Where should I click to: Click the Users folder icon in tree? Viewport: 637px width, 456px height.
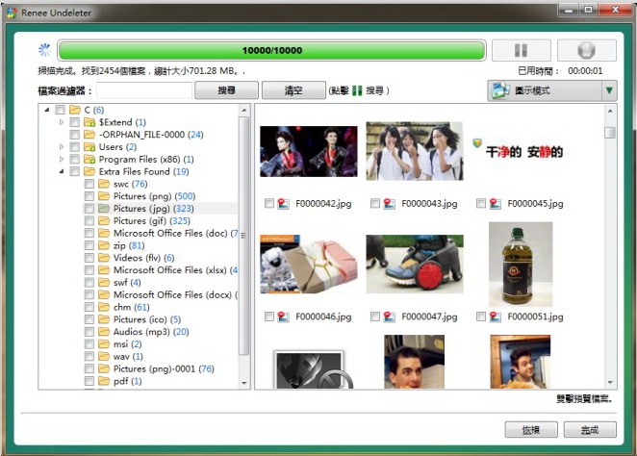pyautogui.click(x=89, y=147)
